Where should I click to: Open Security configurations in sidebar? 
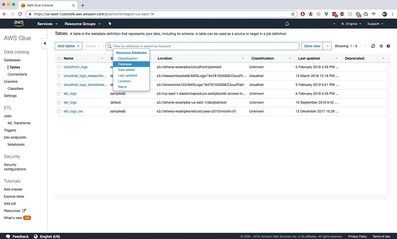tap(15, 167)
